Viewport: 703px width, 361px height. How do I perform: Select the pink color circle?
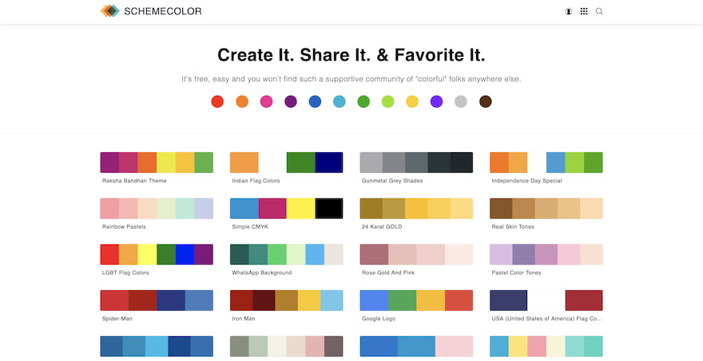pyautogui.click(x=267, y=101)
